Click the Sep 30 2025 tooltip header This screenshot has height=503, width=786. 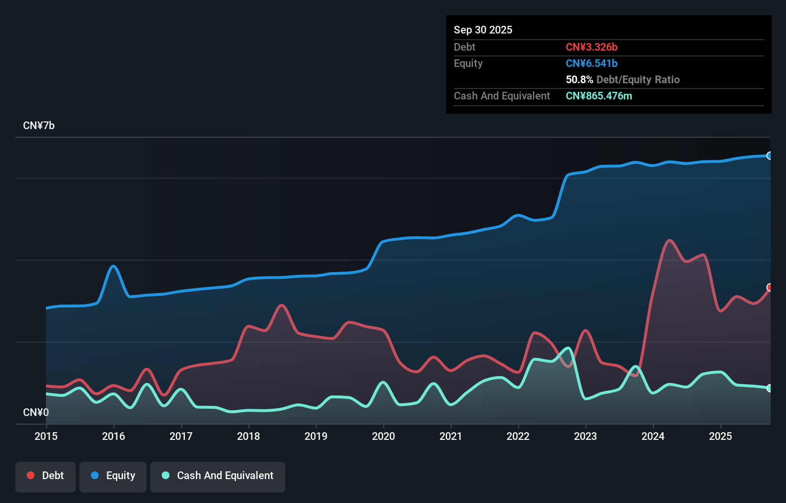(483, 30)
